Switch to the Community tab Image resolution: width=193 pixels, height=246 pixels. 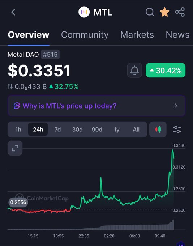click(x=85, y=35)
